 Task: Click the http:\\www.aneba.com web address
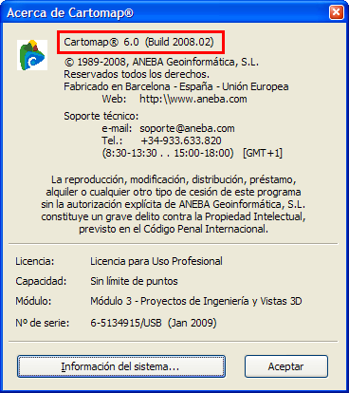193,99
